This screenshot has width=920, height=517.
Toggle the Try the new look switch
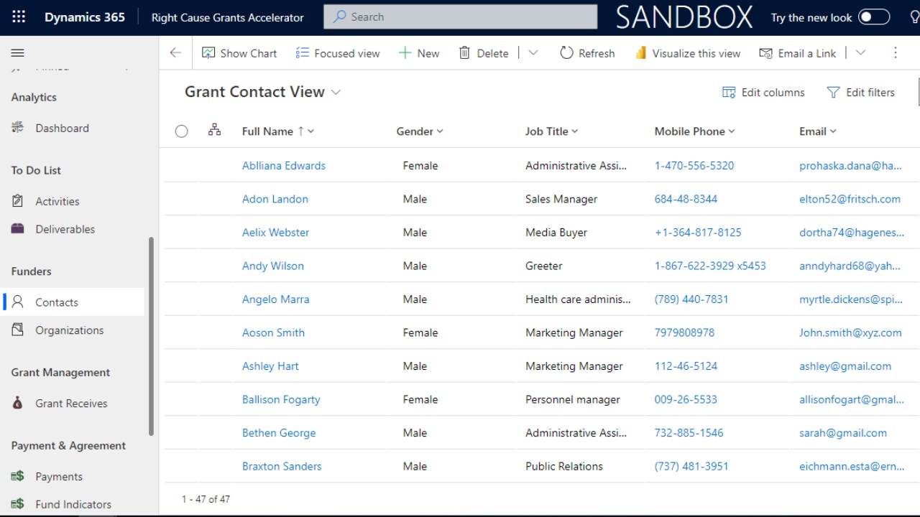coord(874,17)
